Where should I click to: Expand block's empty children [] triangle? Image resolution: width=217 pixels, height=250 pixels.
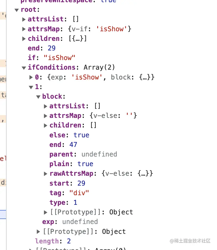coord(45,126)
